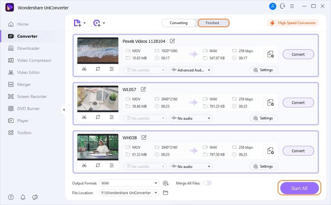
Task: Open the No subtitle dropdown for WH038
Action: (145, 166)
